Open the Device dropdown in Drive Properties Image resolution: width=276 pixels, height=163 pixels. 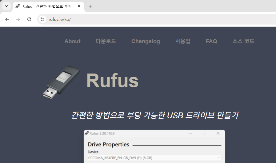coord(154,158)
